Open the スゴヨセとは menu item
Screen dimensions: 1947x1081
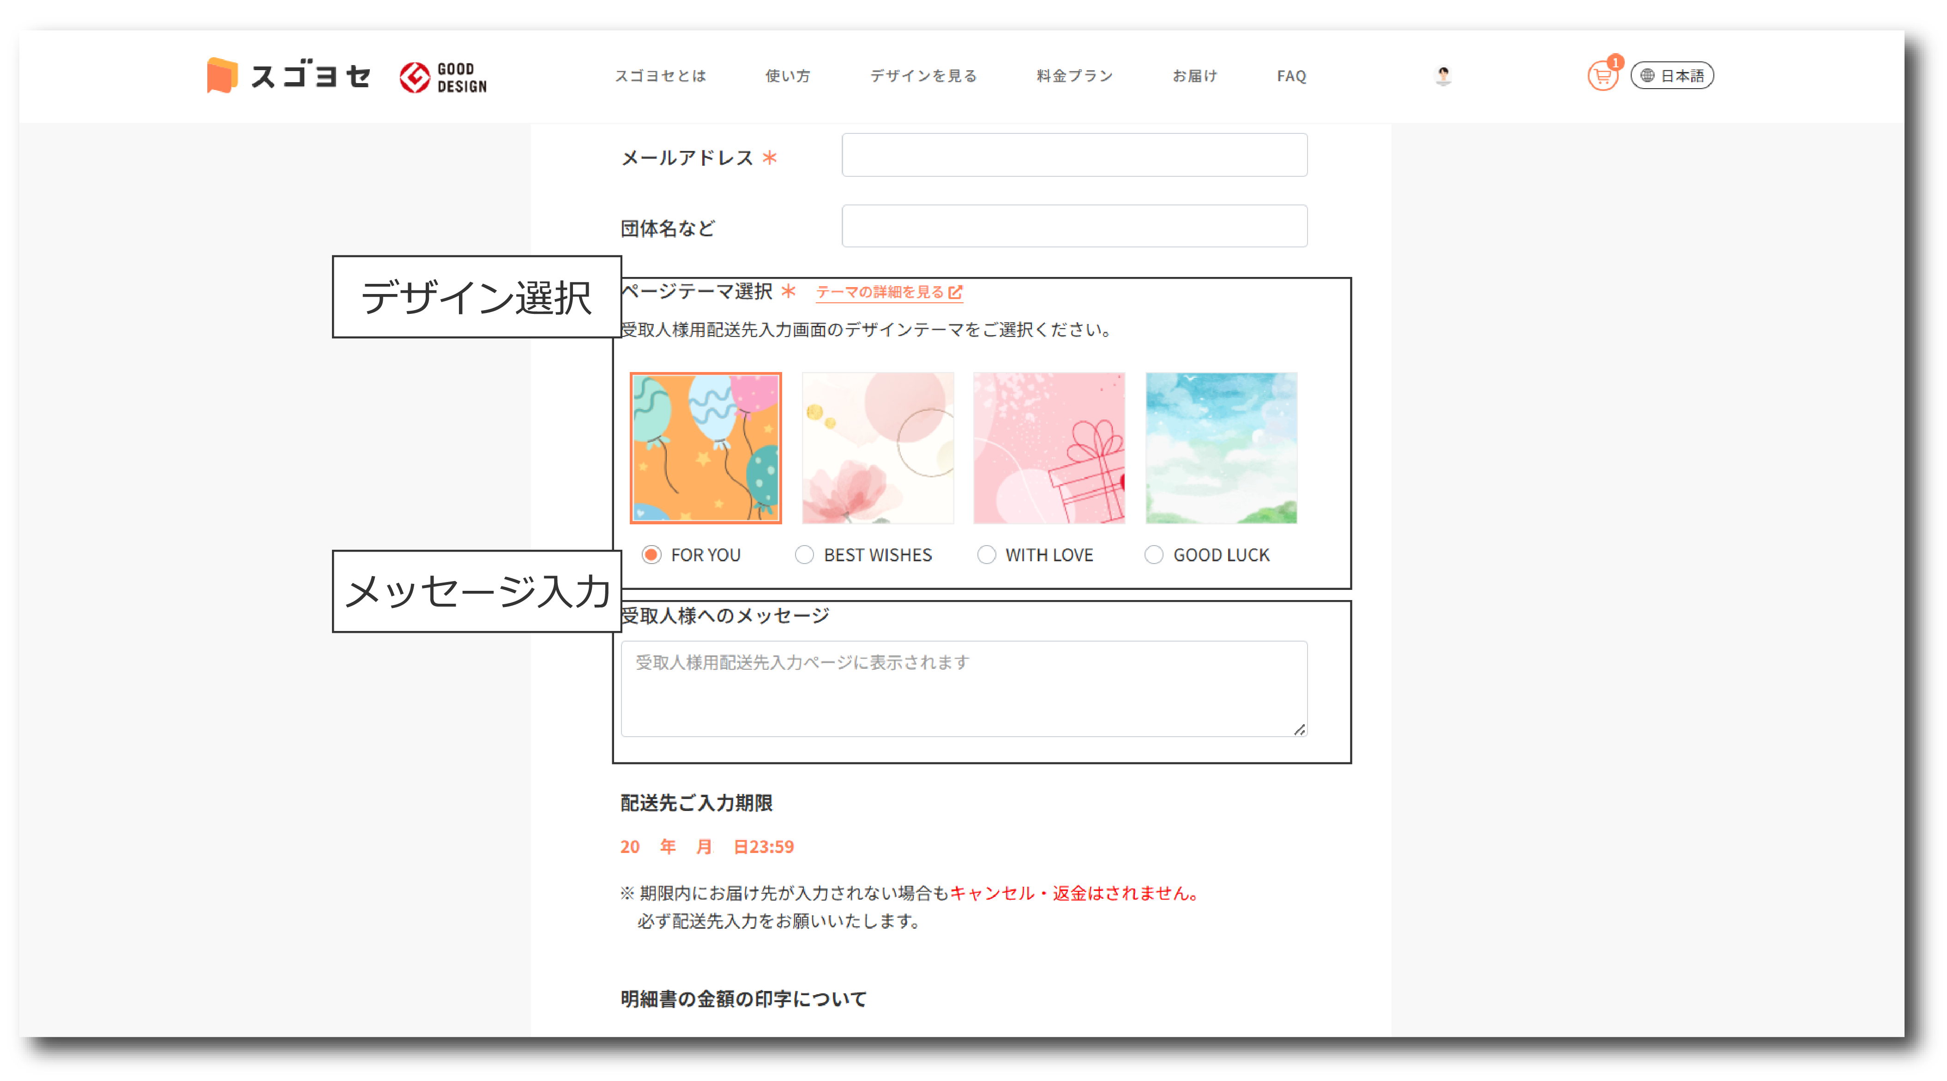[x=660, y=76]
